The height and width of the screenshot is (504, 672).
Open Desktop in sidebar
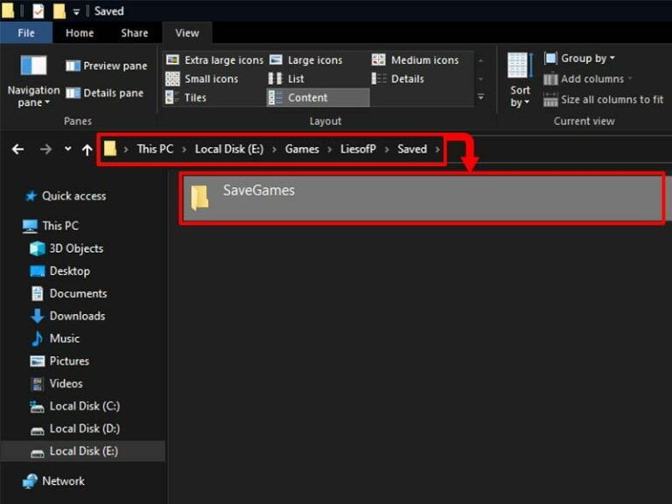(60, 271)
